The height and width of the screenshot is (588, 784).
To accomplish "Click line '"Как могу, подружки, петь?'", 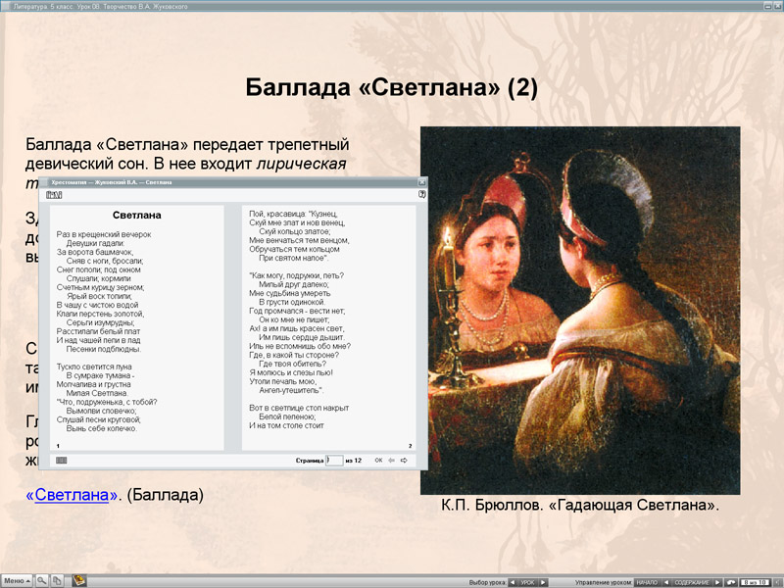I will (x=297, y=275).
